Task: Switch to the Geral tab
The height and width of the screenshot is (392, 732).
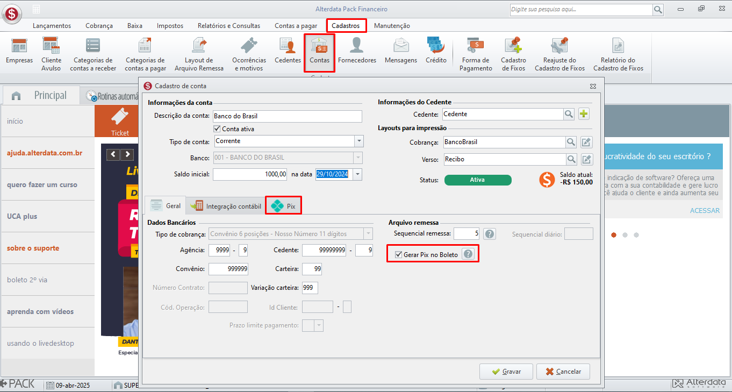Action: [166, 206]
